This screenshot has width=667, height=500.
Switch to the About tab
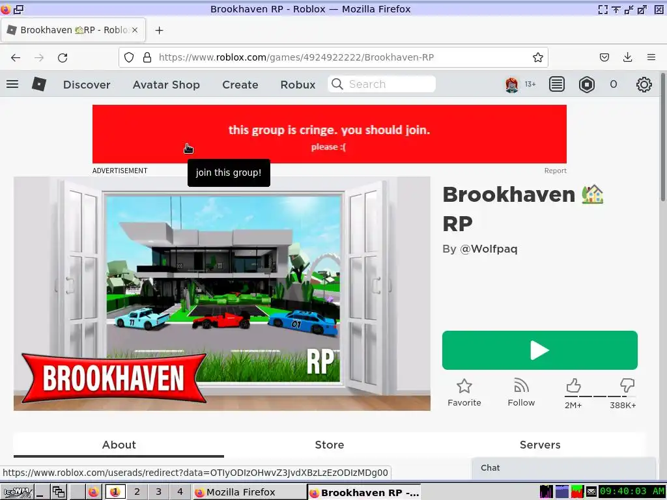tap(119, 445)
